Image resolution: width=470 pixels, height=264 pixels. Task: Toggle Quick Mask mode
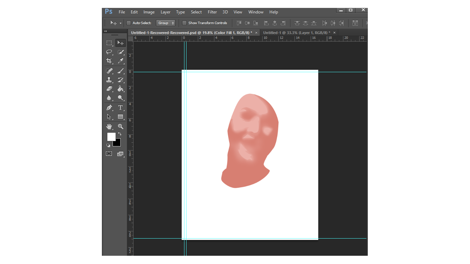pos(109,154)
